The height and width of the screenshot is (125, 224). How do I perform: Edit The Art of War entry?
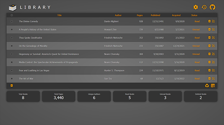(x=213, y=78)
